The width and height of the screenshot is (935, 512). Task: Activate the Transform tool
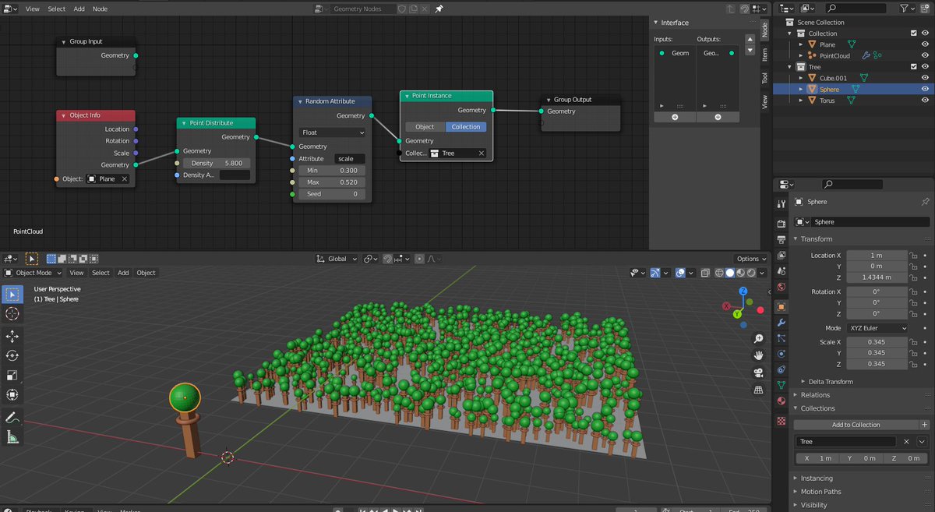pos(12,394)
